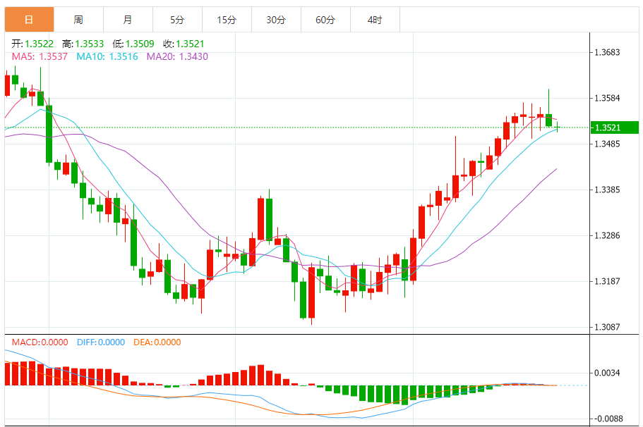The width and height of the screenshot is (643, 427).
Task: Open the 15分 timeframe tab
Action: tap(227, 19)
